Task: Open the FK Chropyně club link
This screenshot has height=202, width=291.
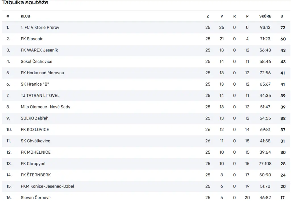Action: tap(33, 164)
